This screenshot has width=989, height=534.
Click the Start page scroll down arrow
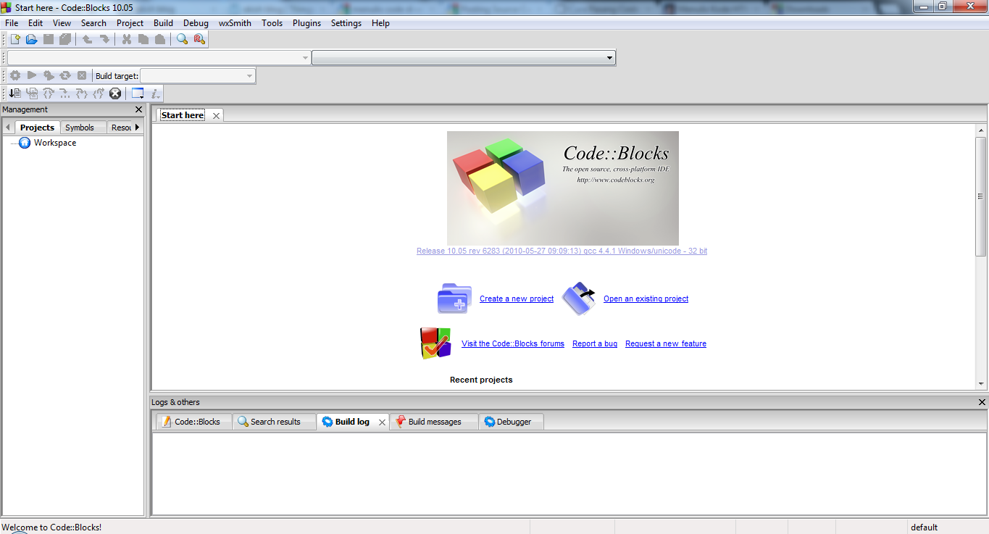[x=981, y=384]
